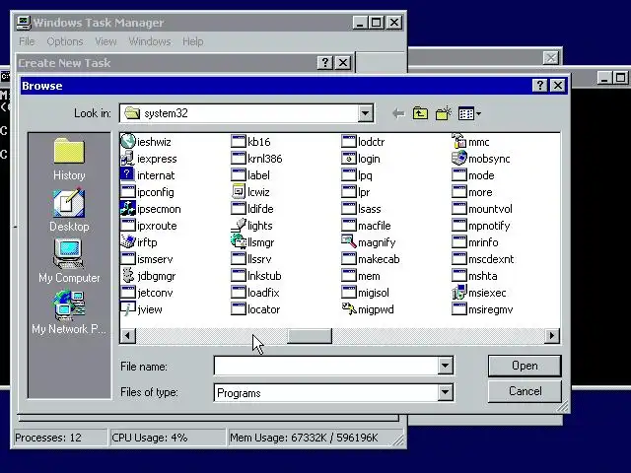Select the kb16 file
Image resolution: width=631 pixels, height=473 pixels.
(250, 142)
